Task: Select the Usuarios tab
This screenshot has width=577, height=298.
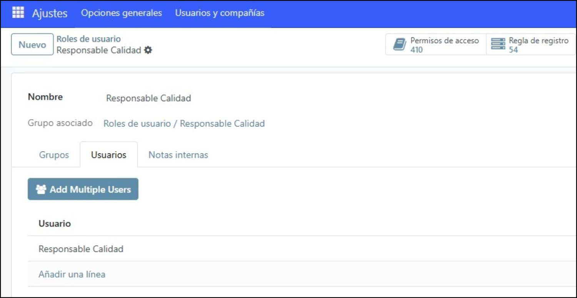Action: pyautogui.click(x=108, y=155)
